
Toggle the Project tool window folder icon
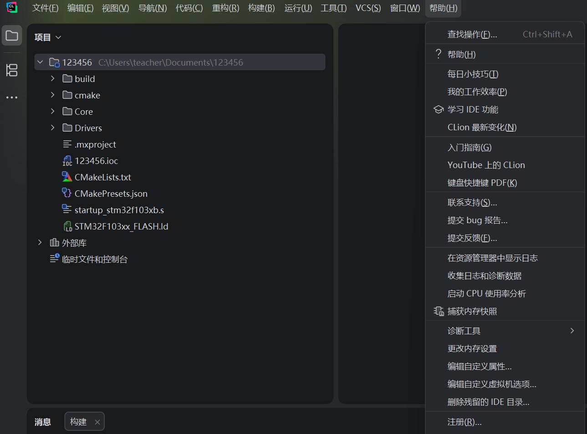click(x=12, y=36)
